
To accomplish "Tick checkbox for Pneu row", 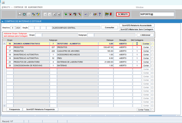I will [152, 58].
